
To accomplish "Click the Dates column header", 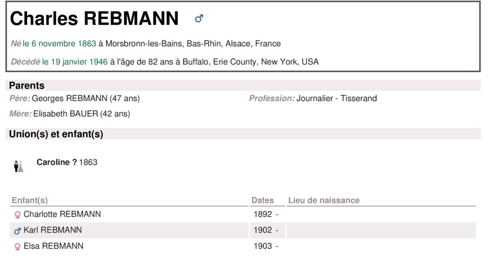I will click(x=263, y=201).
